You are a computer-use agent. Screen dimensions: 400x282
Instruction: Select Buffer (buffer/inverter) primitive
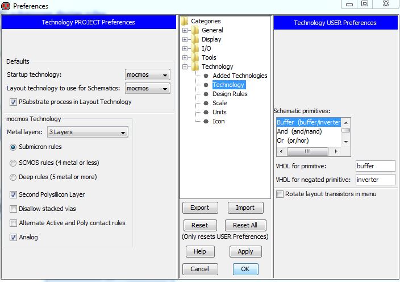(309, 122)
